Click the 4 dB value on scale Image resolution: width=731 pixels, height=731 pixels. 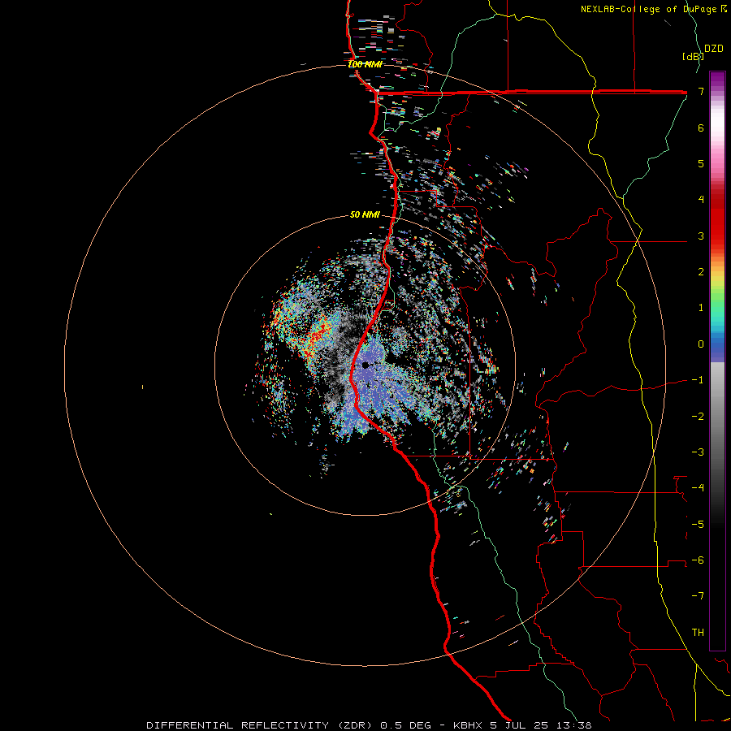pyautogui.click(x=701, y=200)
